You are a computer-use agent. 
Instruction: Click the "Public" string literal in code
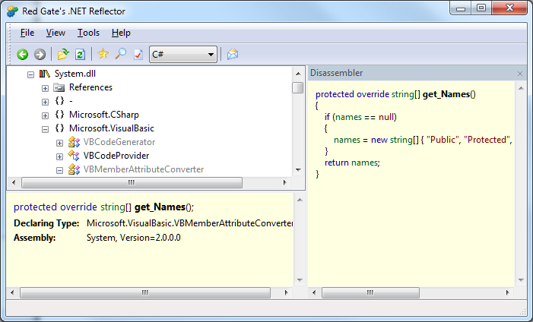point(442,140)
